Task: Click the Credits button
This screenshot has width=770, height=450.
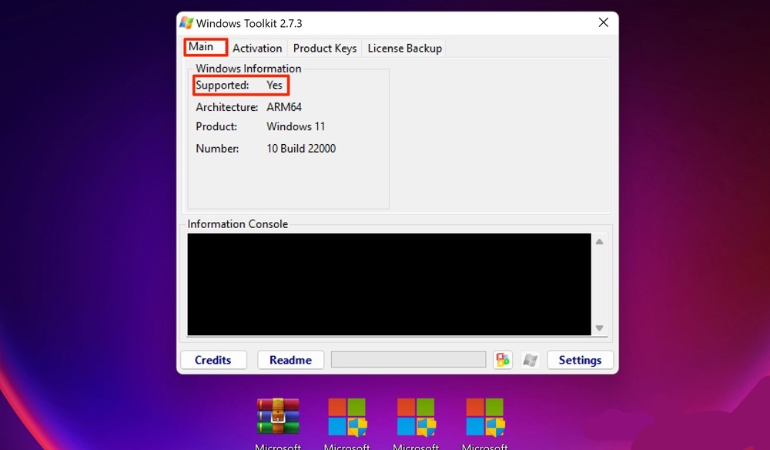Action: 213,360
